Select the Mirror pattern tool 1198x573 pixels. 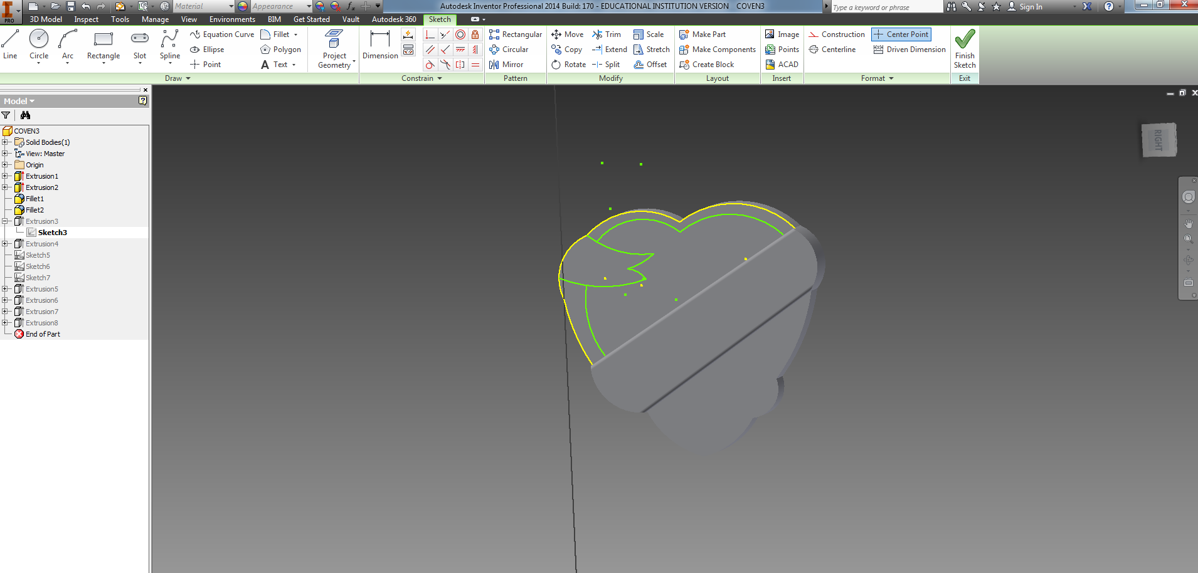pos(506,65)
